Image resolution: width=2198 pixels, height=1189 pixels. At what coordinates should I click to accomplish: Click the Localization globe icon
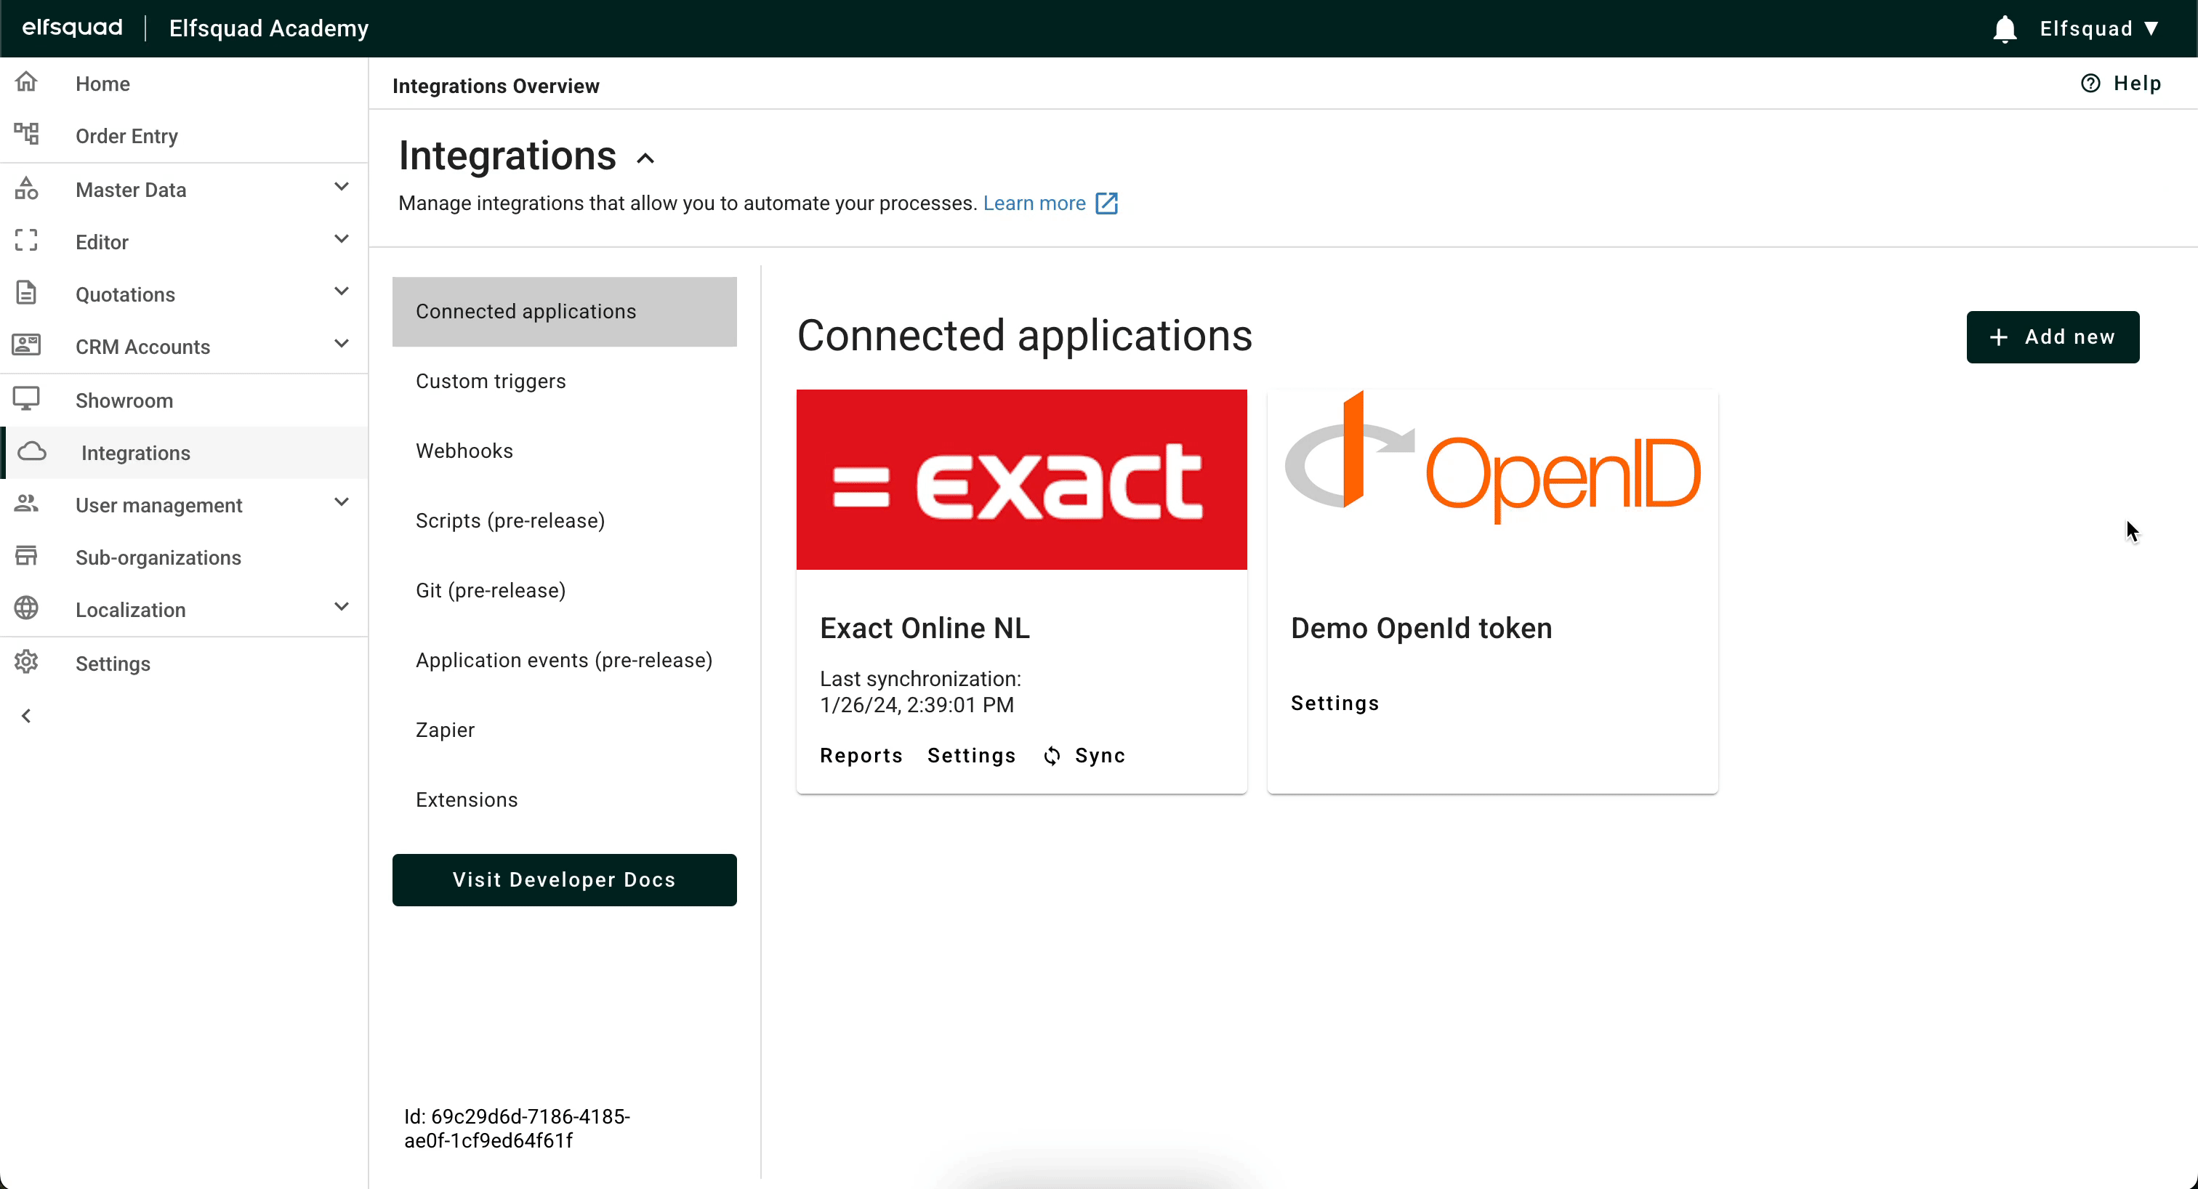pyautogui.click(x=26, y=608)
